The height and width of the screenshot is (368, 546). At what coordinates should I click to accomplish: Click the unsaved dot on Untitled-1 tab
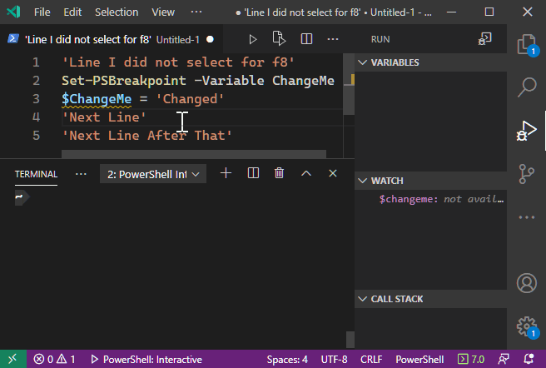tap(210, 39)
